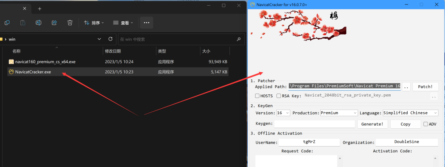Open the Production dropdown

tap(339, 113)
